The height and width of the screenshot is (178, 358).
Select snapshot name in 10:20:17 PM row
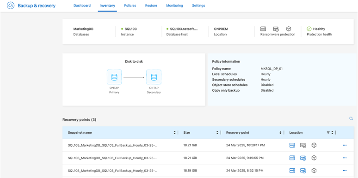coord(112,145)
